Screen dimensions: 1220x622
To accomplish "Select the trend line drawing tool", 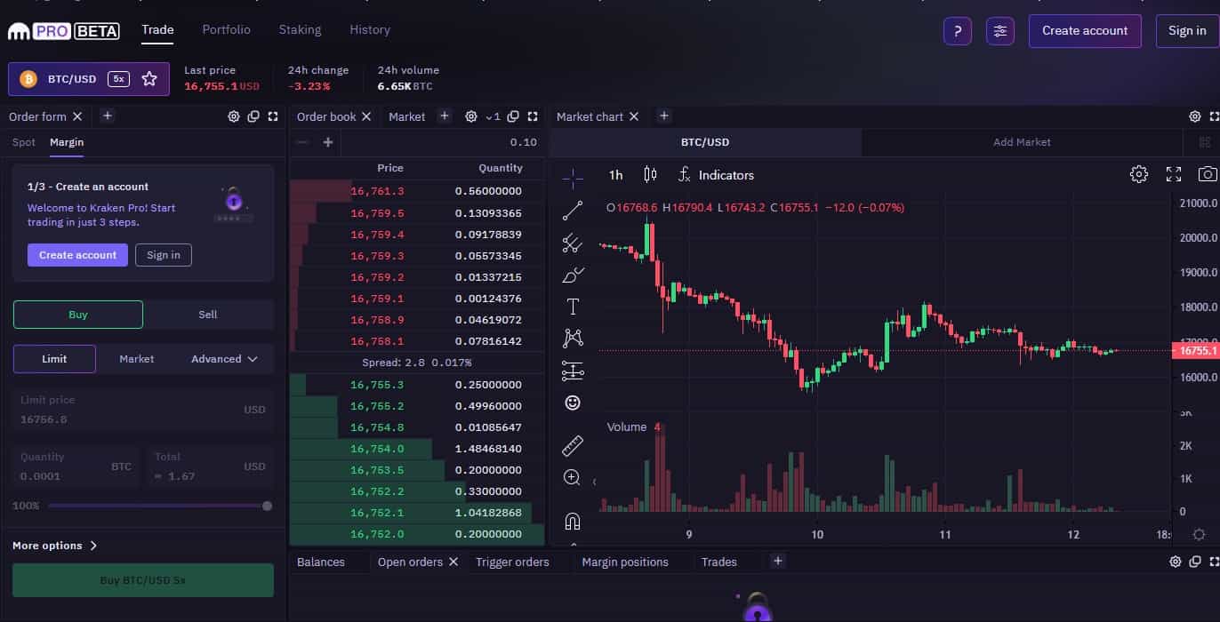I will [x=573, y=211].
